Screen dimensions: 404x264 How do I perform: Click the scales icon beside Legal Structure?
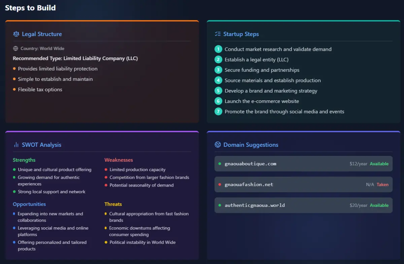coord(16,34)
